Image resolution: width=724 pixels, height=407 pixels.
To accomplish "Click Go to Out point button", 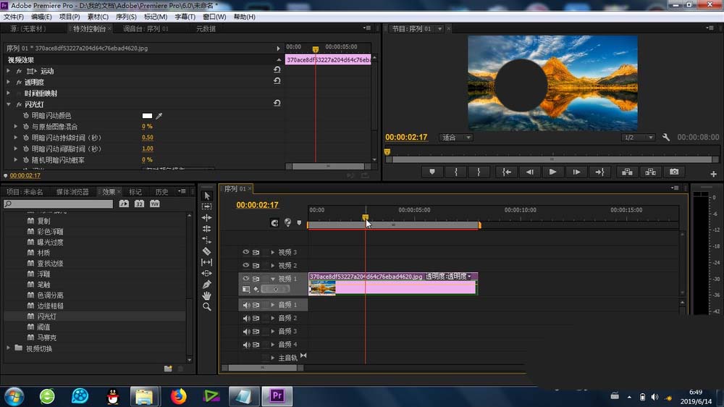I will click(x=599, y=172).
